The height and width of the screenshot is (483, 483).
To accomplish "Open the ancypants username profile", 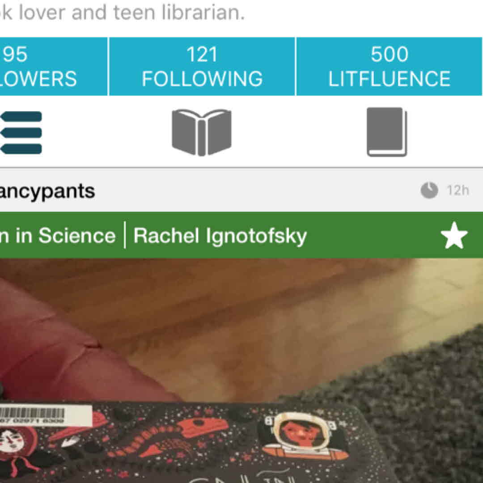I will pos(47,191).
